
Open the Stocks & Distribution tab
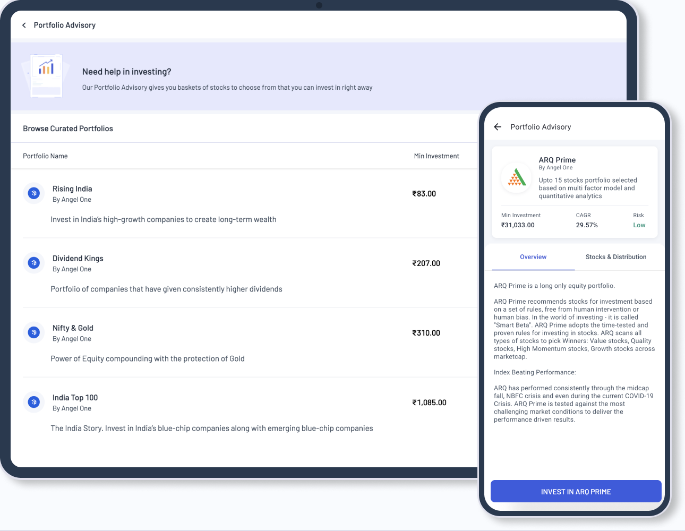(x=615, y=257)
